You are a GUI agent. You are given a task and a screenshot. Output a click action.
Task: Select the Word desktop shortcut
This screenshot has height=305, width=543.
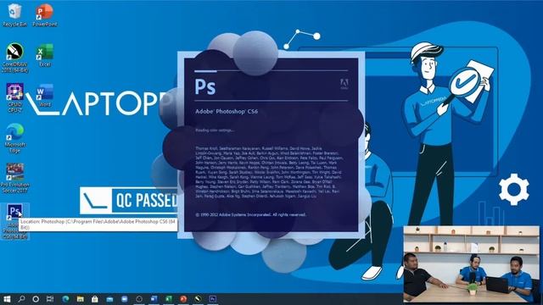(x=44, y=95)
